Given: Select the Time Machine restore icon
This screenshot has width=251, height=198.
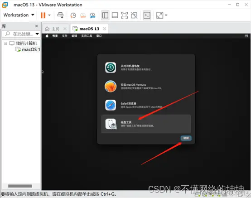Looking at the screenshot, I should tap(111, 68).
